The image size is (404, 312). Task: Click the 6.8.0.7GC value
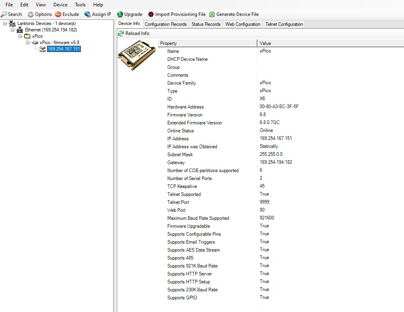pos(269,122)
